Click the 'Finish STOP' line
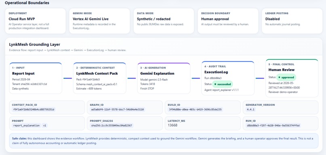The image size is (326, 155). coord(147,89)
